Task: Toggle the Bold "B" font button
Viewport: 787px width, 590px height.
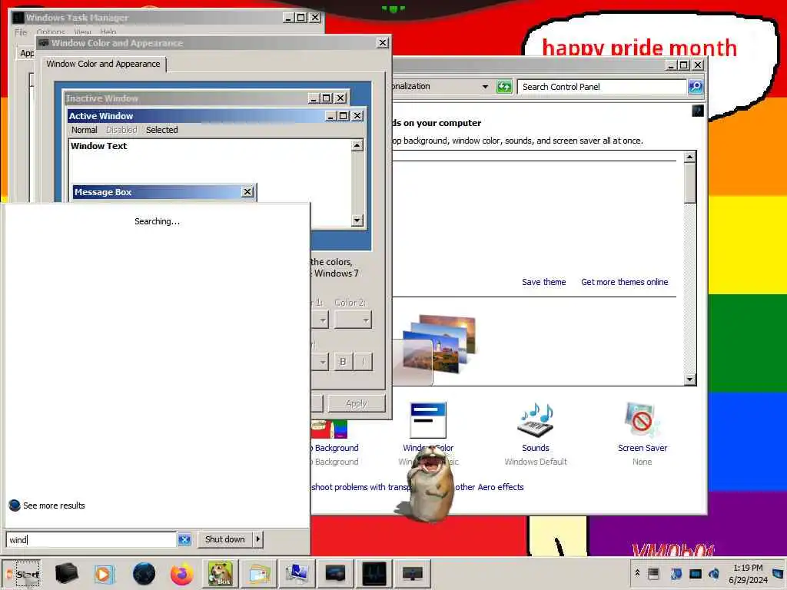Action: coord(343,362)
